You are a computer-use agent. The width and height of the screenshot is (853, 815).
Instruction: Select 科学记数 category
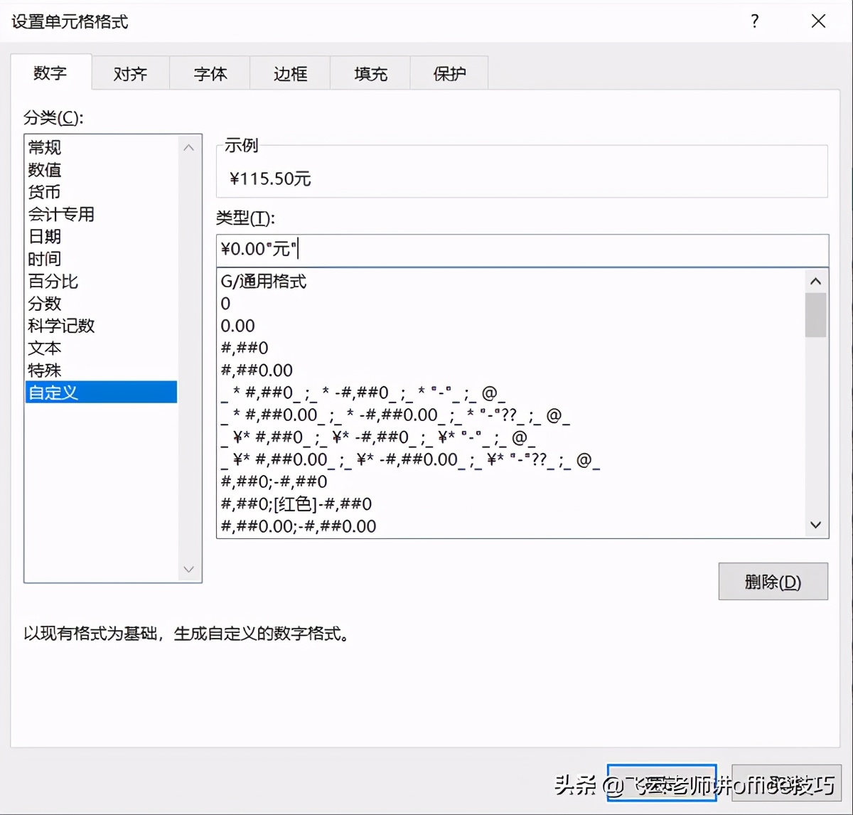click(x=101, y=326)
